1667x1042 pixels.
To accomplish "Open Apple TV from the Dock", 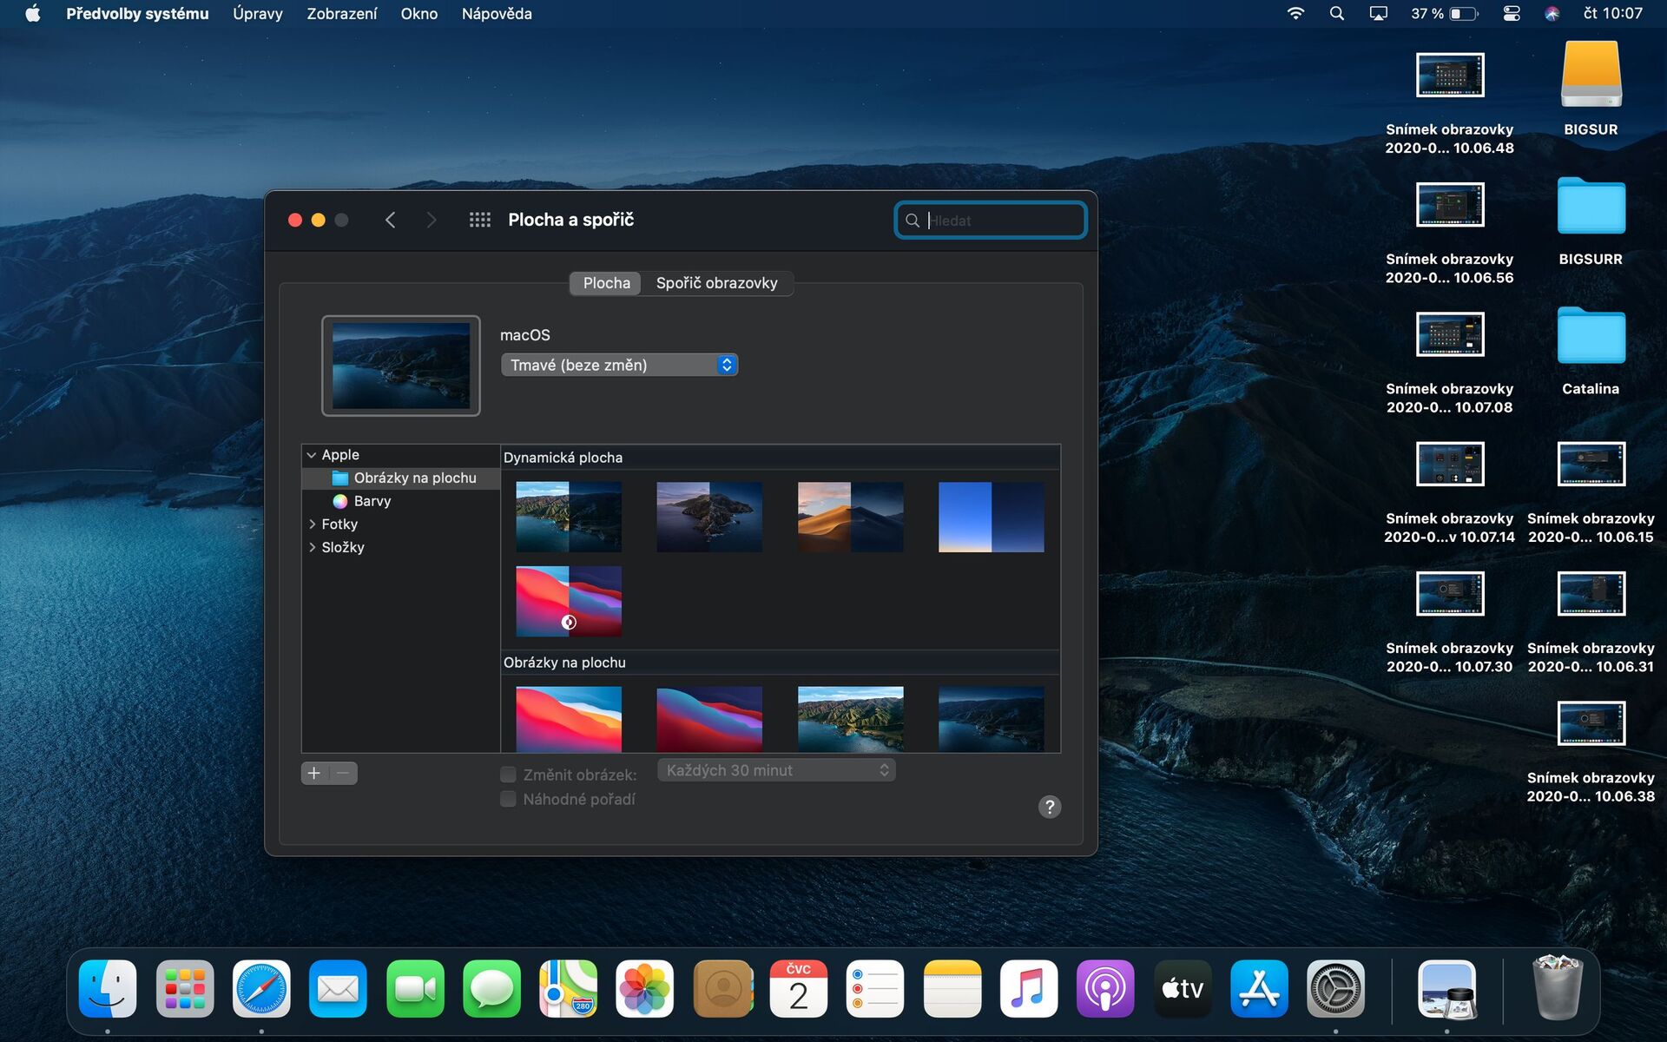I will (1183, 989).
